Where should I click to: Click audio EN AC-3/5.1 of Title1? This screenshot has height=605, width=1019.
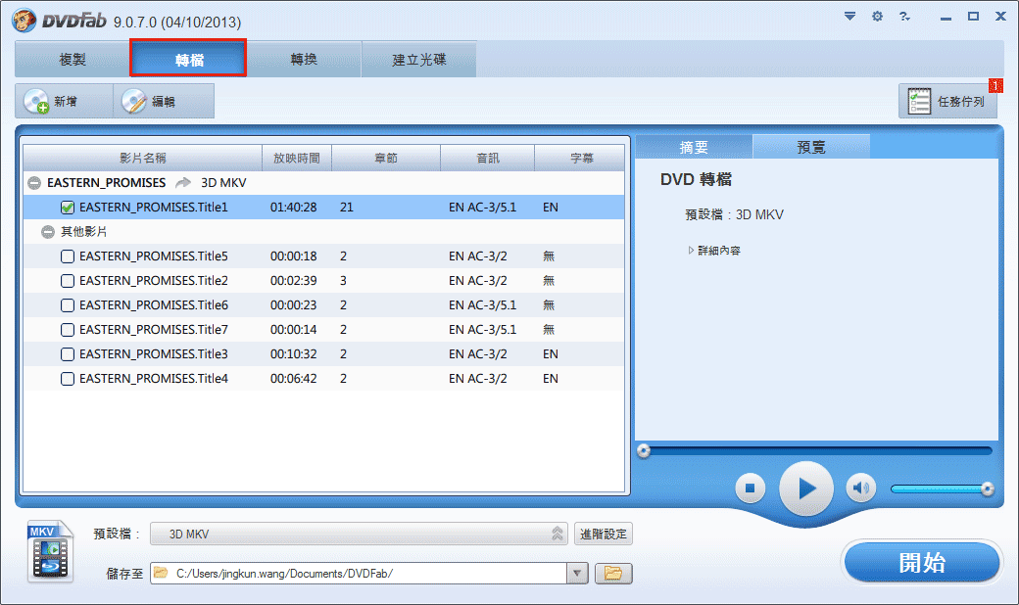[482, 208]
